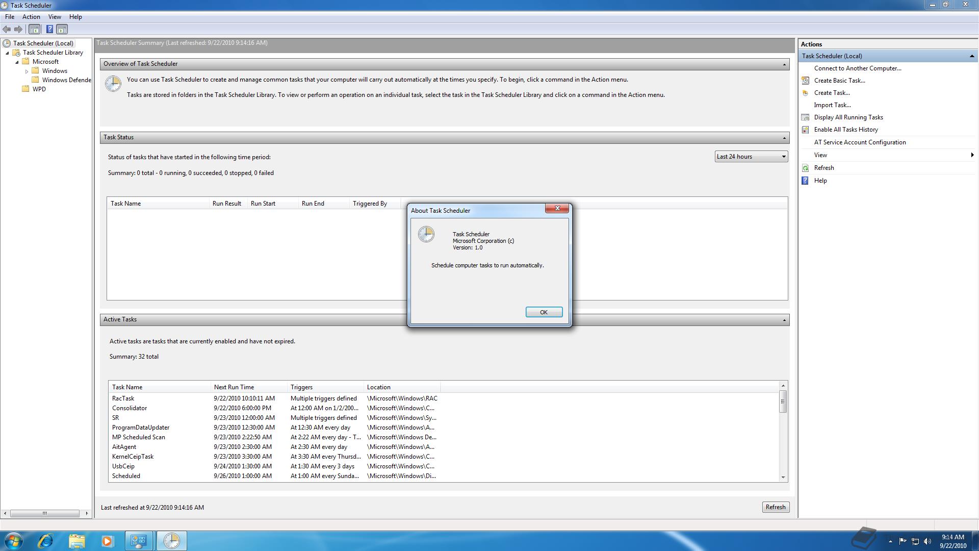The width and height of the screenshot is (979, 551).
Task: Click the volume speaker tray icon
Action: point(928,541)
